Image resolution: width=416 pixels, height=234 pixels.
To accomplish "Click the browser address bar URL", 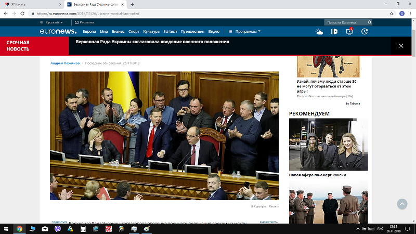I will pos(88,14).
